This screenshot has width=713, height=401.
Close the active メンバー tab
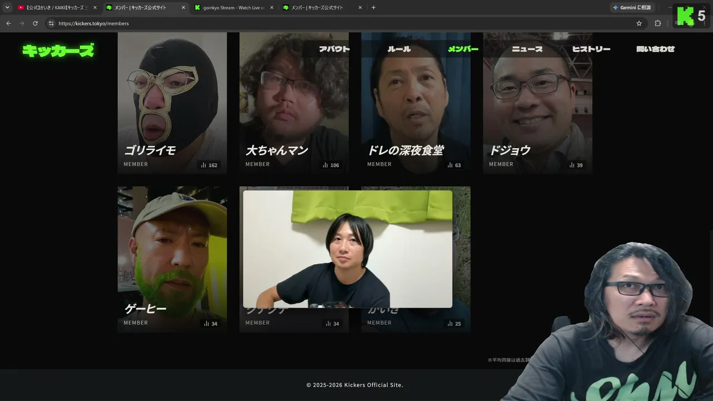(x=183, y=8)
